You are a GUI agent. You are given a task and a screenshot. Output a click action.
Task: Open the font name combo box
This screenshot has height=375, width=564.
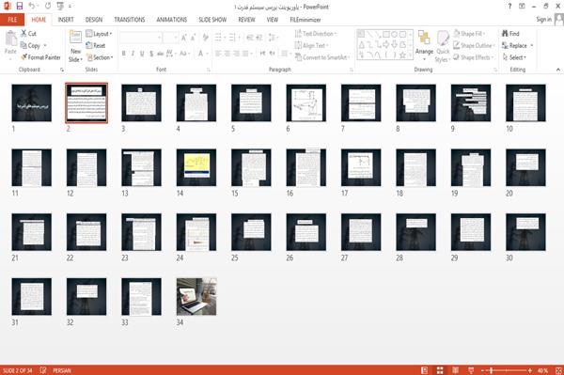point(140,38)
